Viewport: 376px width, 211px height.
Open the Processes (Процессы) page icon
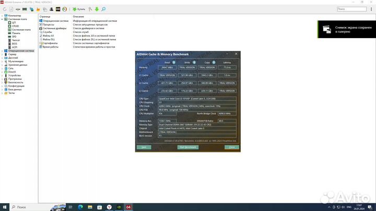(x=41, y=24)
